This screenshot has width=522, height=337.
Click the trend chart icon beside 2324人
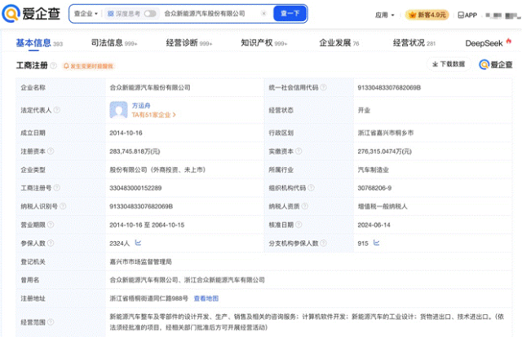(138, 243)
